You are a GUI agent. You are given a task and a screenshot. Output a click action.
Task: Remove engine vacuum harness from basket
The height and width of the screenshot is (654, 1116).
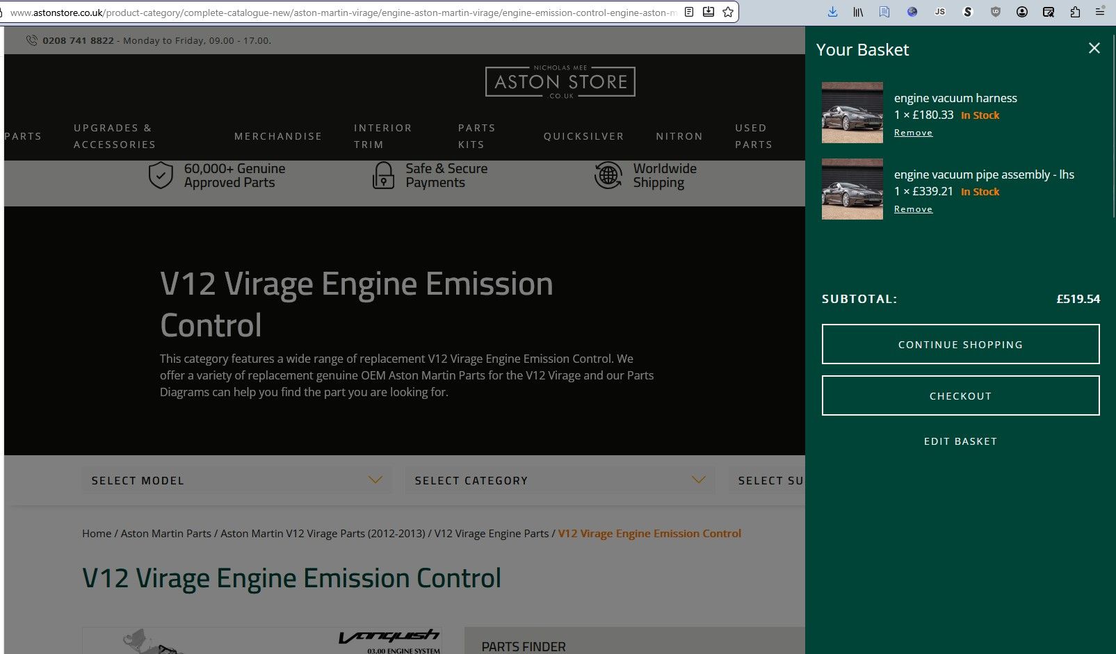(x=913, y=133)
